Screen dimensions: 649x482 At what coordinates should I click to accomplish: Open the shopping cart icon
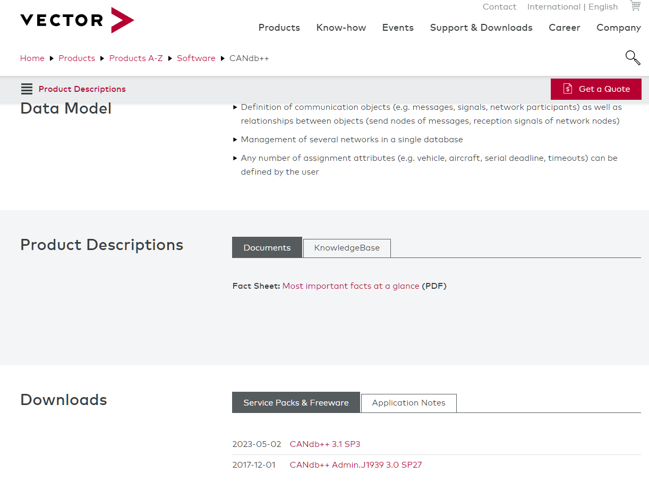click(635, 6)
